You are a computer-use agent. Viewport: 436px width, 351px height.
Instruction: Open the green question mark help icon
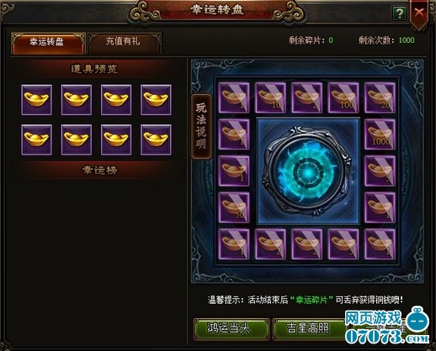[x=399, y=13]
